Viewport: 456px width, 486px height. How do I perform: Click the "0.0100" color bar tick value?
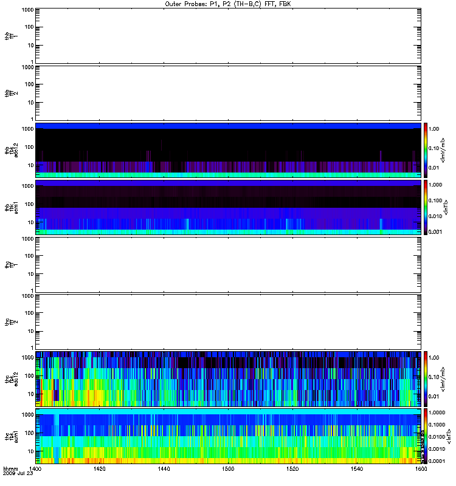[x=437, y=437]
